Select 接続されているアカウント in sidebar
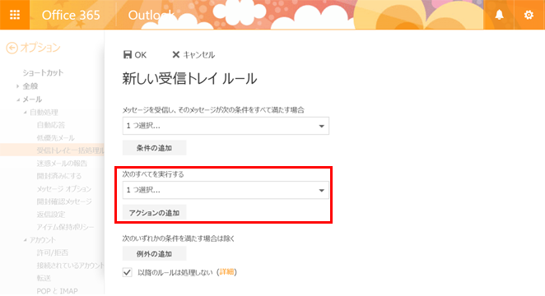The width and height of the screenshot is (545, 296). coord(71,266)
